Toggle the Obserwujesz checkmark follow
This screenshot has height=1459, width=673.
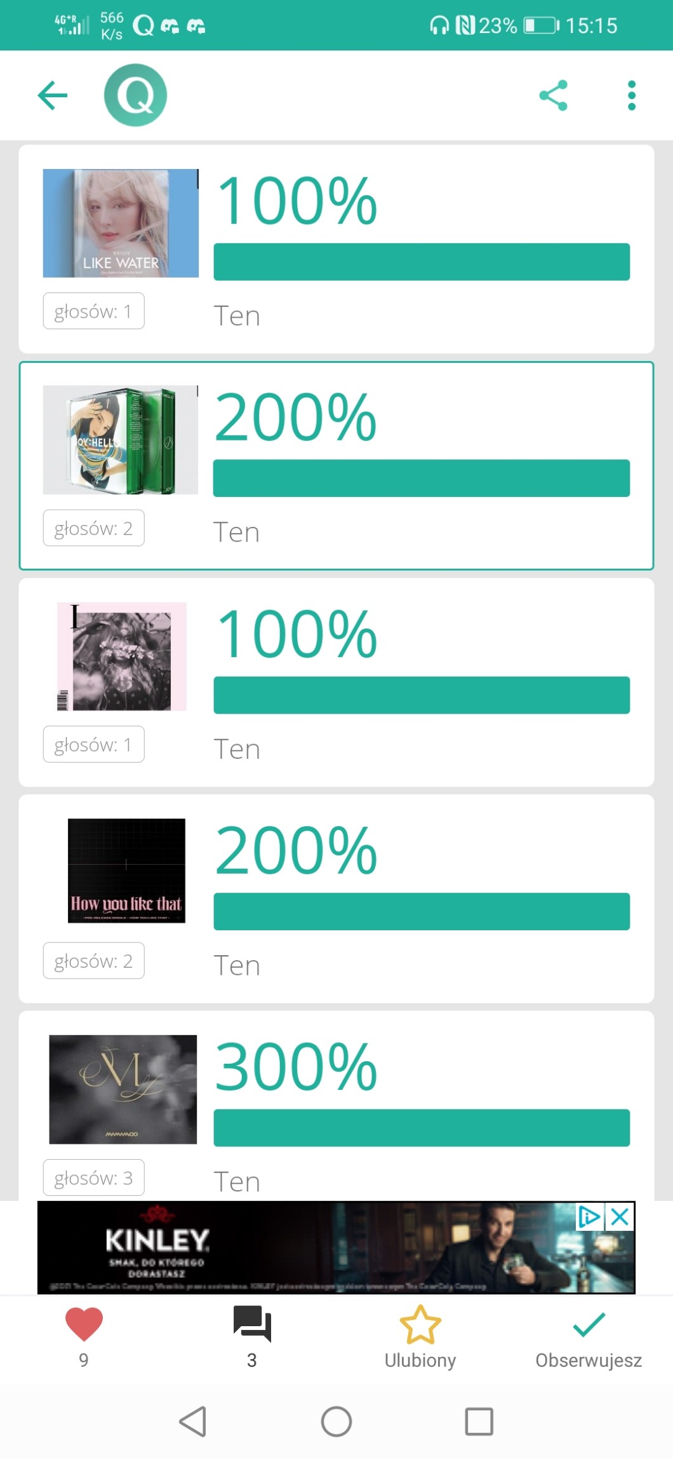tap(589, 1324)
